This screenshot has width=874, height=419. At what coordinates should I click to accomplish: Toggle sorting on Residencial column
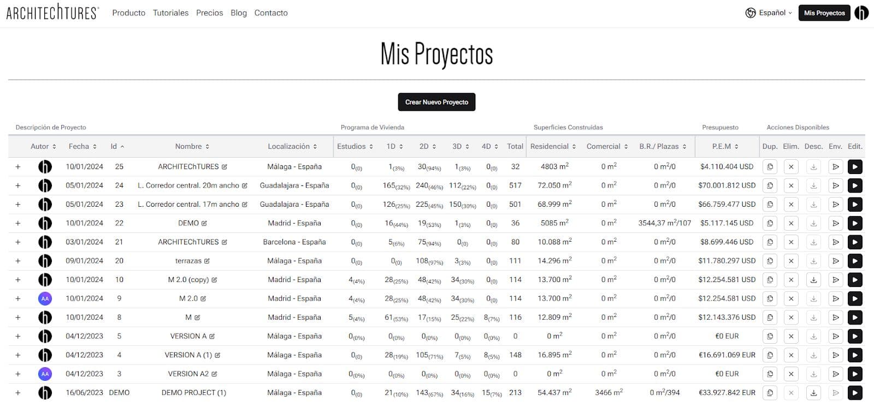tap(553, 146)
